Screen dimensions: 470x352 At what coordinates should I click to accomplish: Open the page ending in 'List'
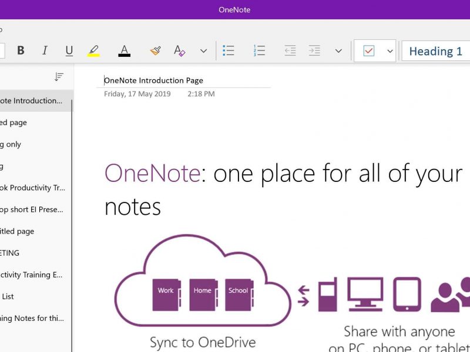[36, 297]
